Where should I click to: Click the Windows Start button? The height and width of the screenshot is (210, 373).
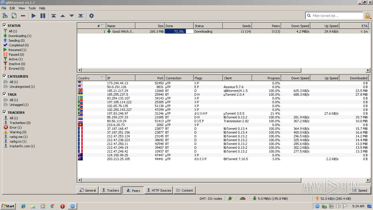pos(8,206)
